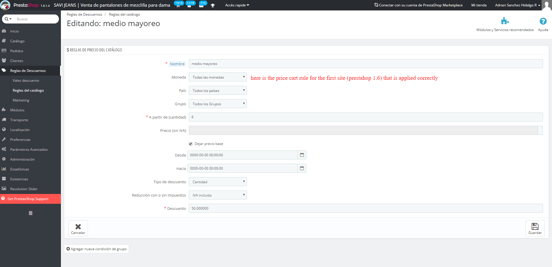Screen dimensions: 552x267
Task: Collapse the sidebar menu with bars icon
Action: point(30,213)
